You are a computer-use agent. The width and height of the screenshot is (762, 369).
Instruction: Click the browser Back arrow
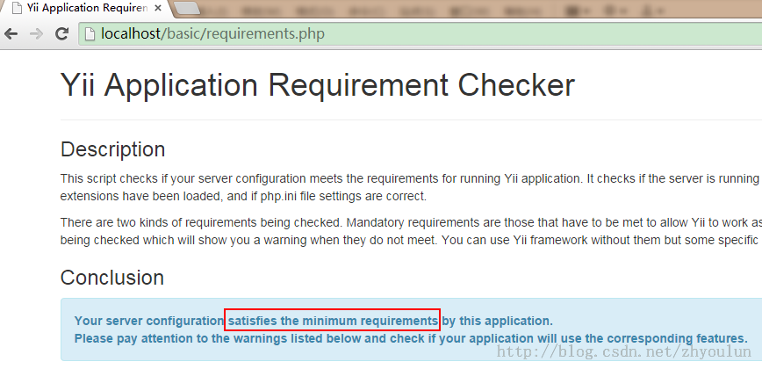12,34
